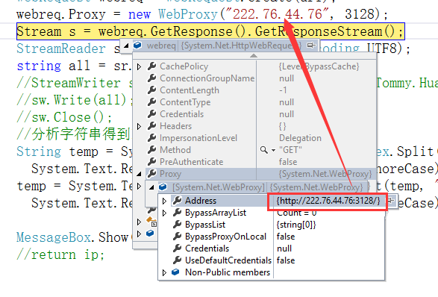The width and height of the screenshot is (438, 297).
Task: Collapse the [System.Net.WebProxy] node
Action: 151,187
